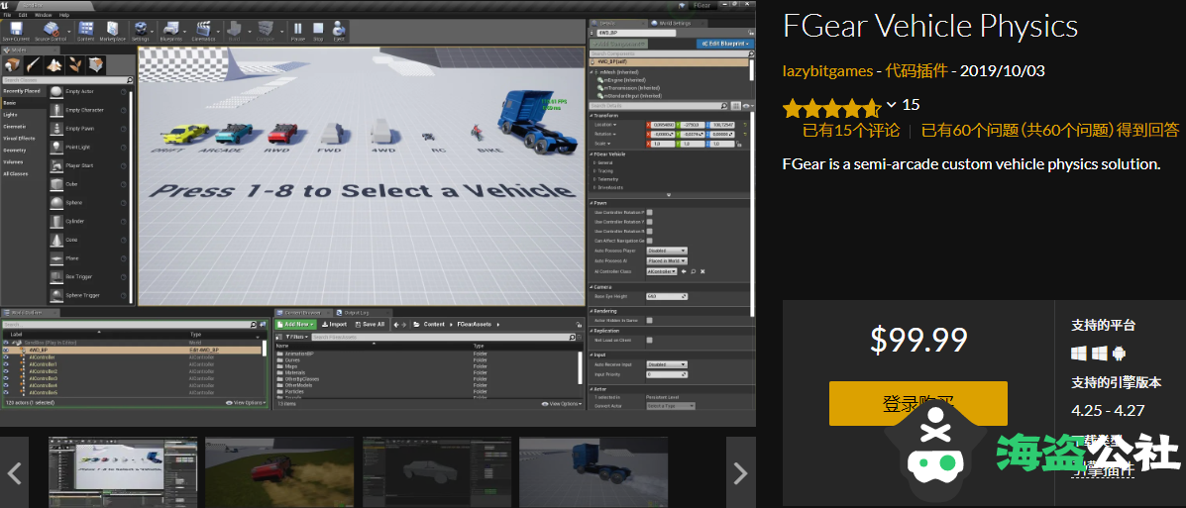Select the Foliage mode icon
The width and height of the screenshot is (1186, 508).
point(75,65)
